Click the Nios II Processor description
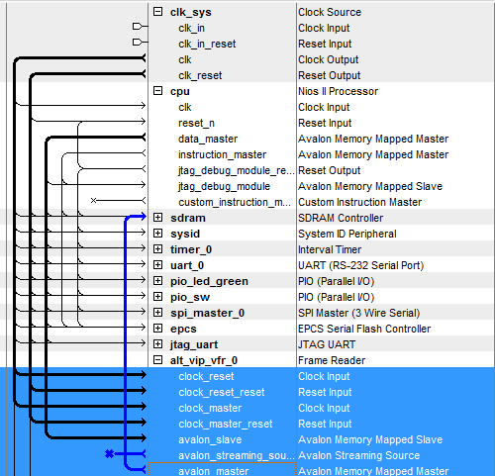 click(338, 91)
